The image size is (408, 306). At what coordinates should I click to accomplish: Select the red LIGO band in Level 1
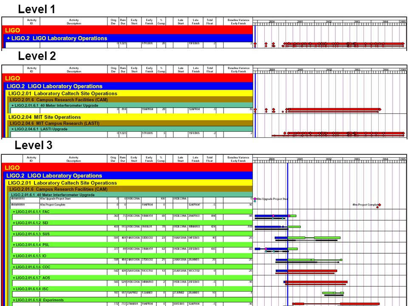point(127,30)
